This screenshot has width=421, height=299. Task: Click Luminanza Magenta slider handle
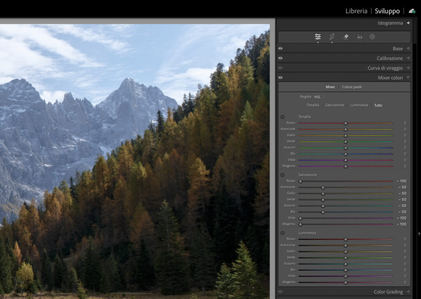click(345, 283)
